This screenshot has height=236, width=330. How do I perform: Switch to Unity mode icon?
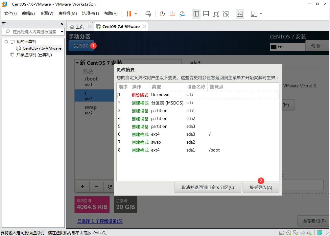click(226, 14)
